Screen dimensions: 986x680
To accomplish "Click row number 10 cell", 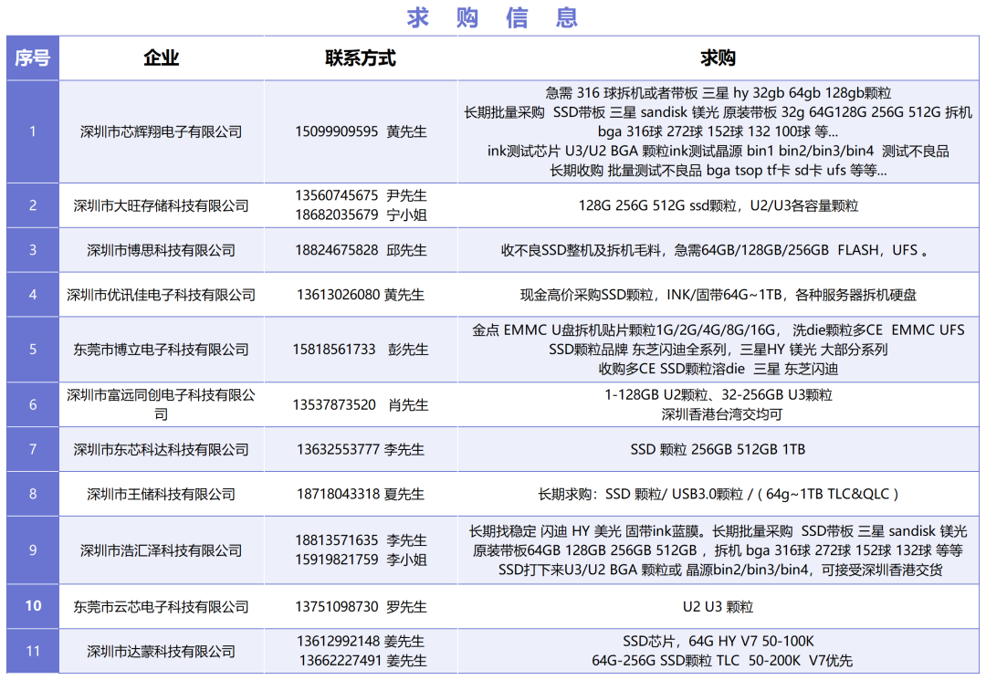I will click(33, 606).
